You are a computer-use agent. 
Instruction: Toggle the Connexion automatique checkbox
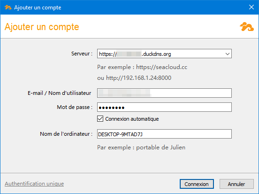[x=100, y=119]
